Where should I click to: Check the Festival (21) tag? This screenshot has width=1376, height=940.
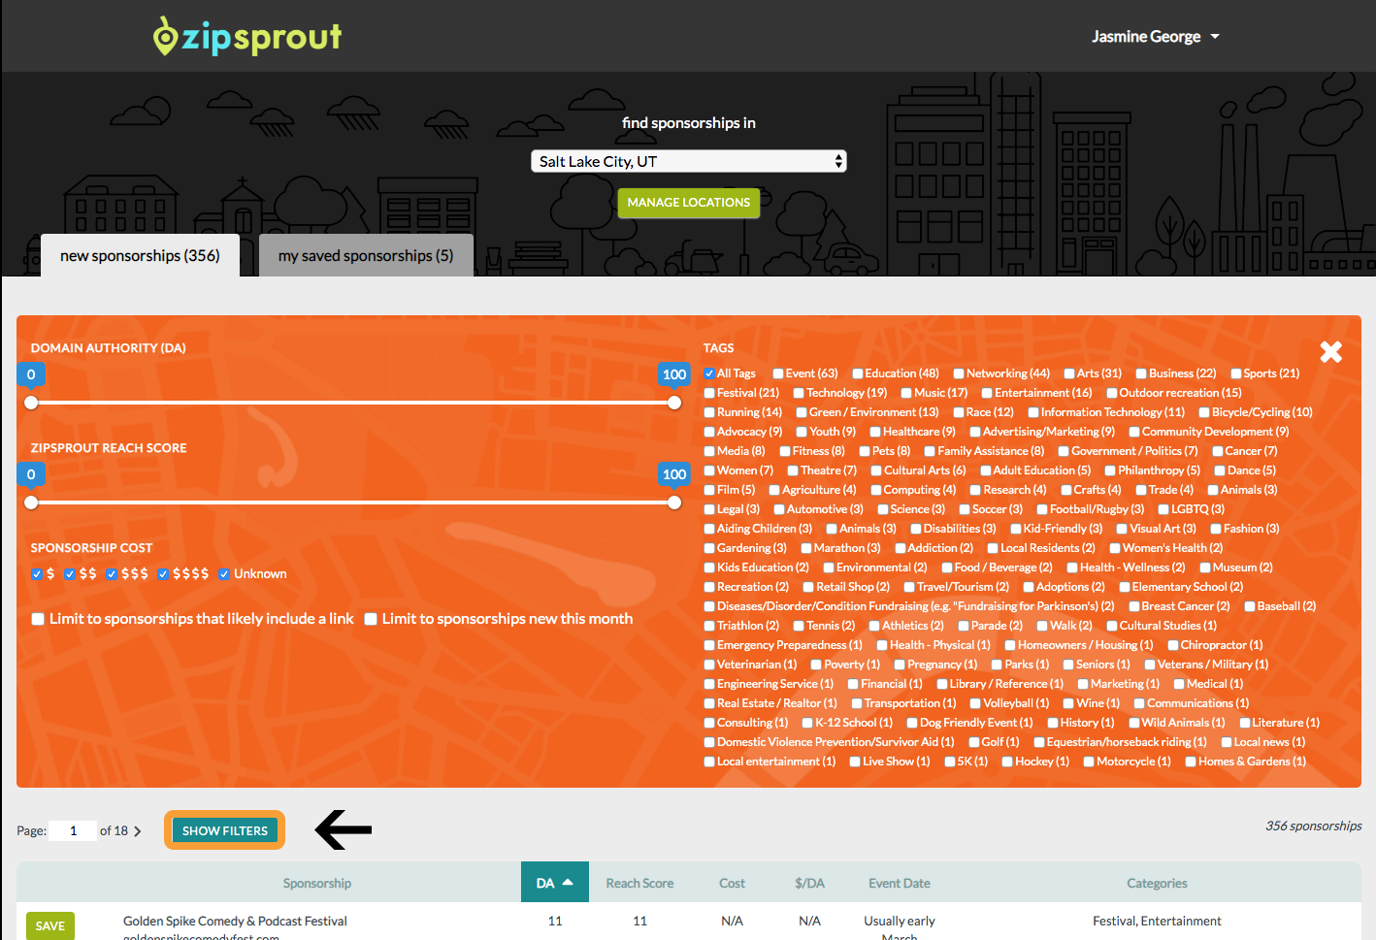[x=709, y=393]
